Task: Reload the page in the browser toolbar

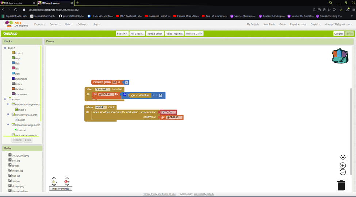Action: click(x=15, y=10)
